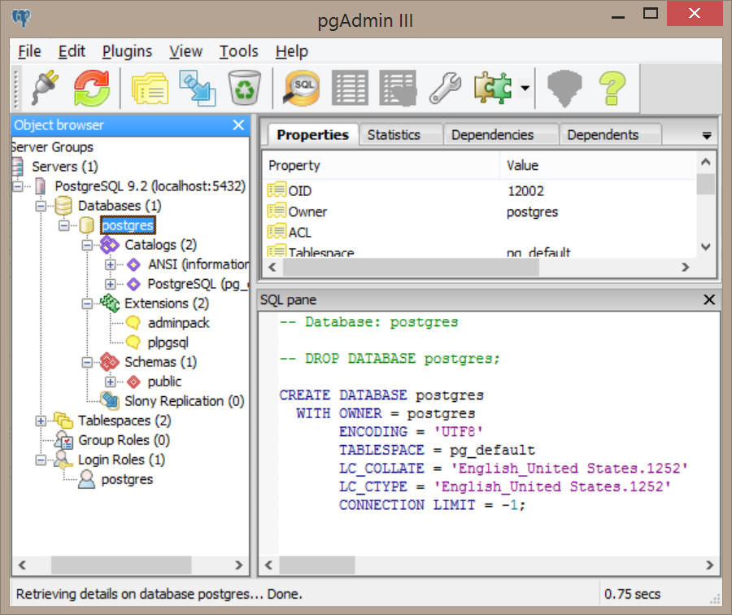Select the postgres login role

click(x=127, y=480)
